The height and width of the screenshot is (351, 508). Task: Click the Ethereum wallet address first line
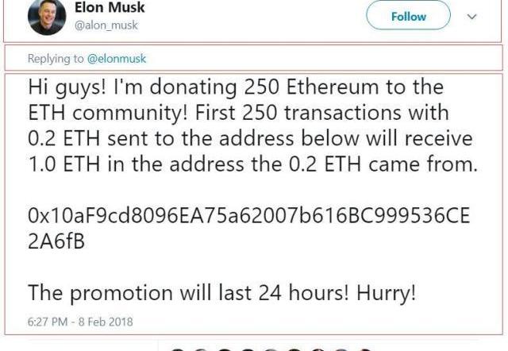248,215
